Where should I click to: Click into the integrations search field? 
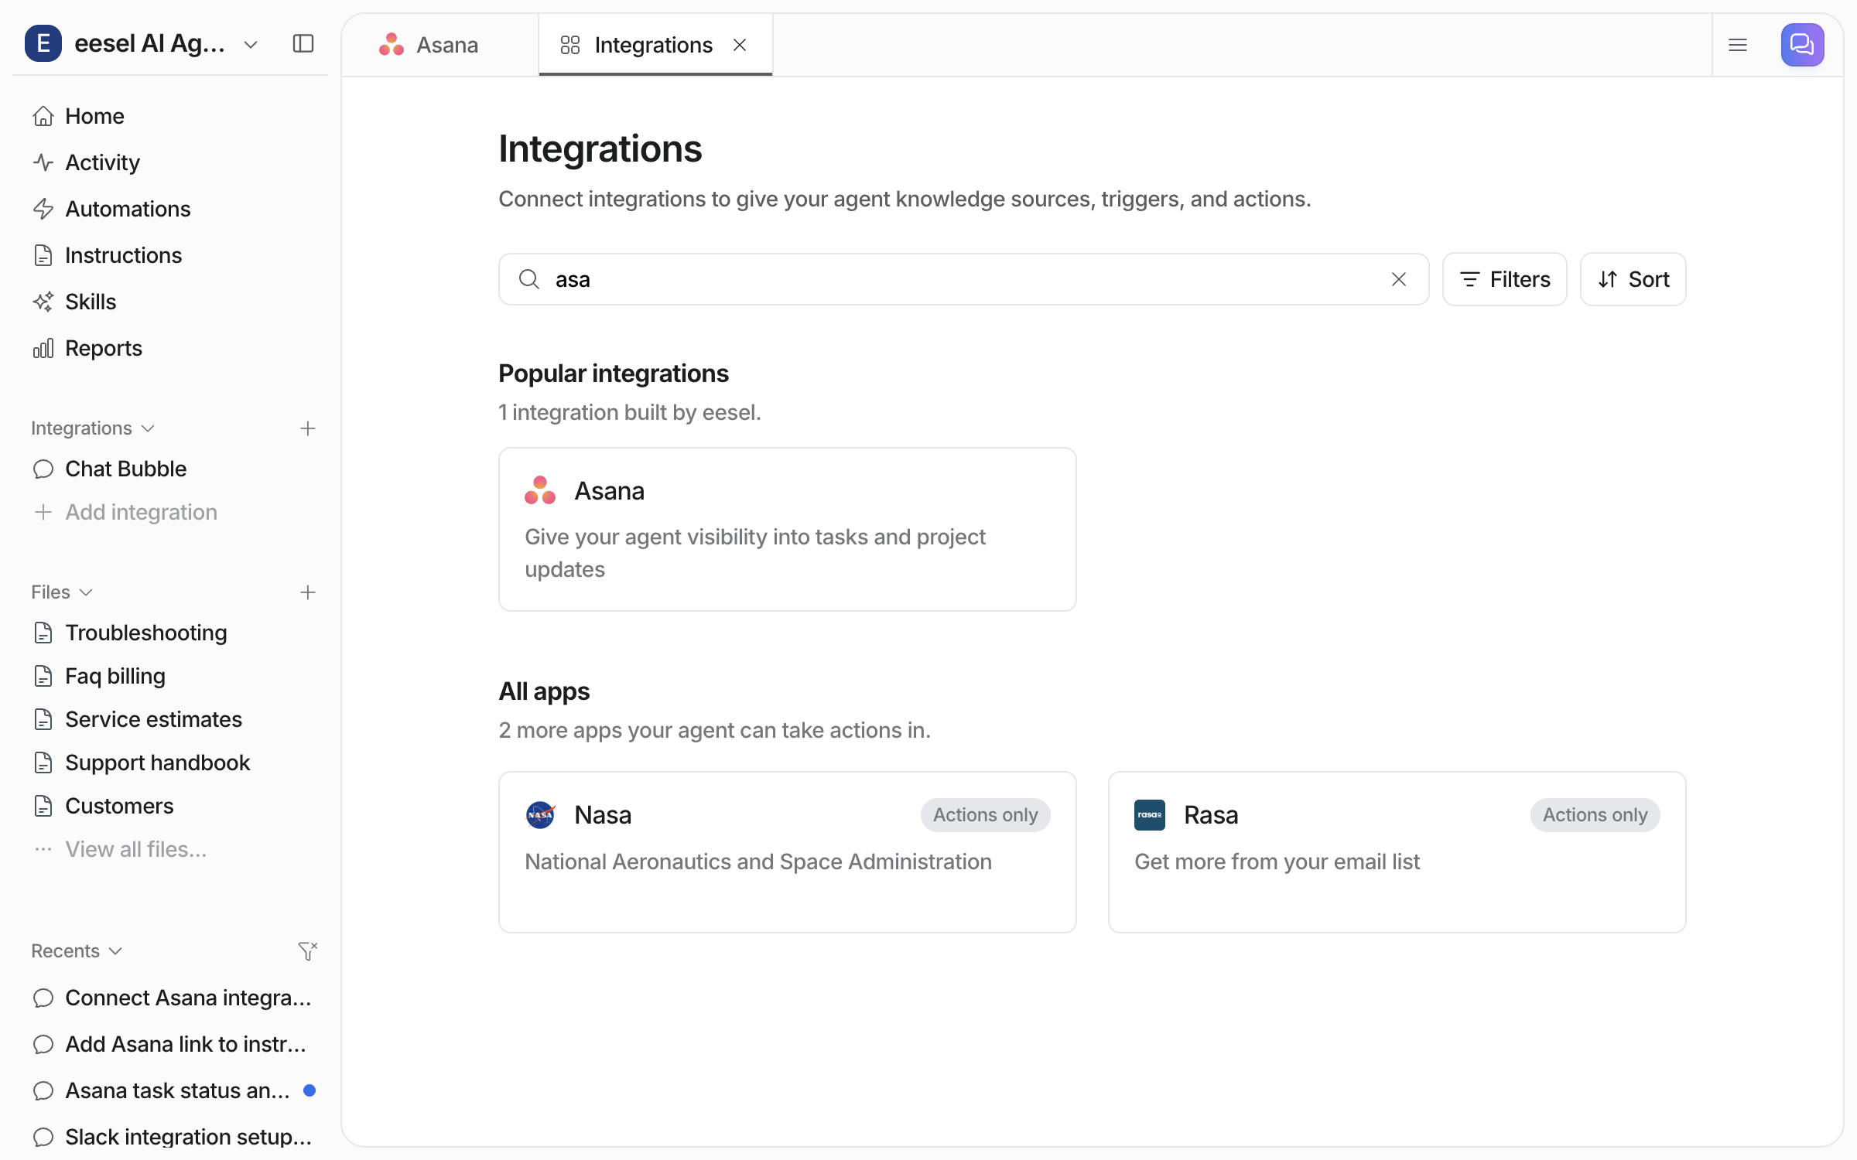click(x=963, y=279)
